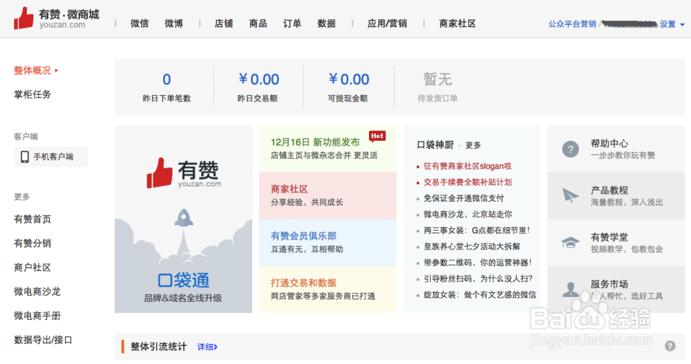This screenshot has width=691, height=364.
Task: Click the 昨日交易额 amount
Action: click(x=258, y=79)
